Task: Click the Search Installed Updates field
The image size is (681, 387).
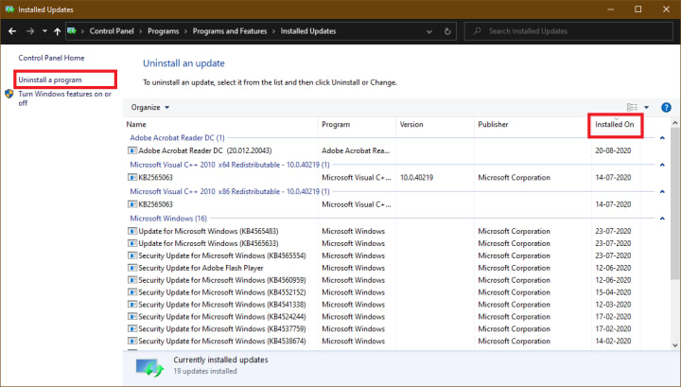Action: 568,31
